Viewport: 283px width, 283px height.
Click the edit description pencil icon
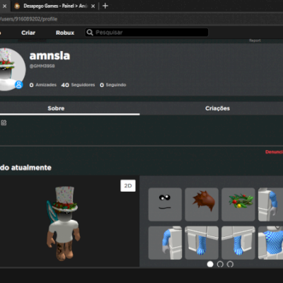[4, 122]
